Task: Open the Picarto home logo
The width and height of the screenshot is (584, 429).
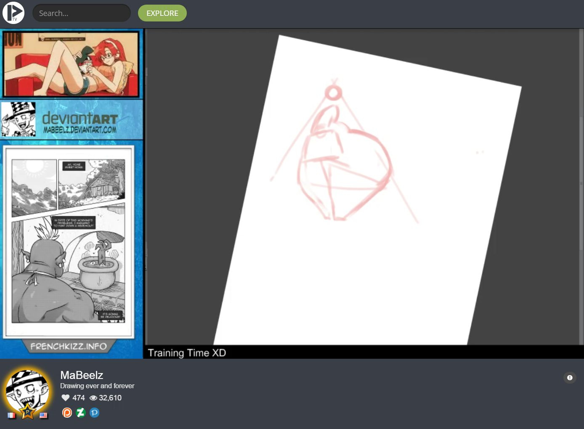Action: click(13, 13)
